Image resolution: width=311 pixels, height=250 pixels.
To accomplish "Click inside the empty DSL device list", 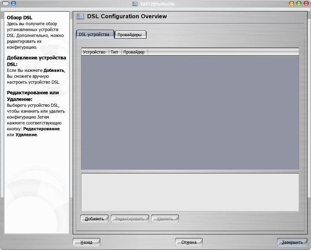I will pyautogui.click(x=190, y=112).
